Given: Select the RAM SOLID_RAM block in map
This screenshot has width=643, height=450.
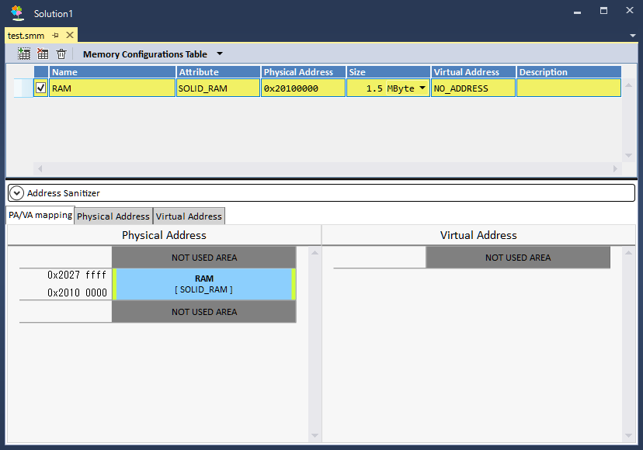Looking at the screenshot, I should [203, 284].
